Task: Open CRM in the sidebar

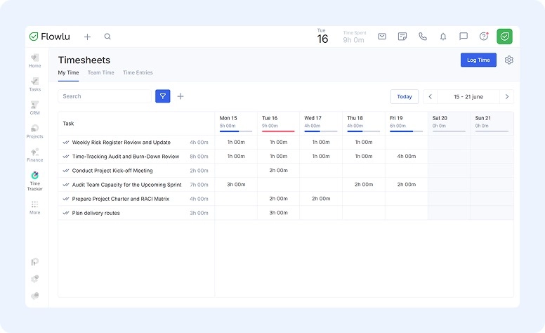Action: coord(34,107)
